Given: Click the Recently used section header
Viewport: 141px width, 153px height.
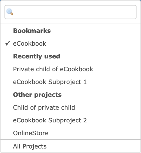Looking at the screenshot, I should pyautogui.click(x=36, y=56).
